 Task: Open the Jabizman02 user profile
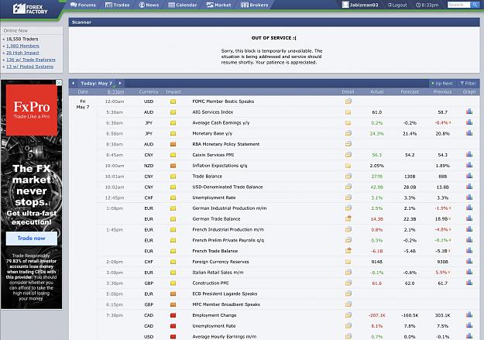[360, 5]
